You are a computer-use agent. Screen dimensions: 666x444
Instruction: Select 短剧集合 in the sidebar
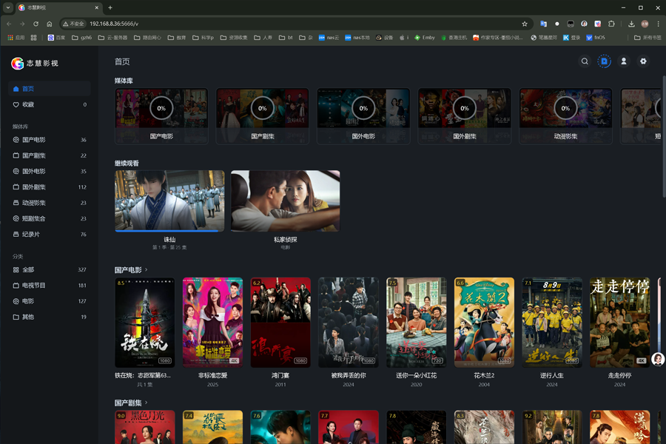[x=50, y=218]
